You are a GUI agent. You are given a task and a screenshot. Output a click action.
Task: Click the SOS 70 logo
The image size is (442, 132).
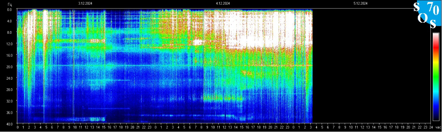pos(427,15)
